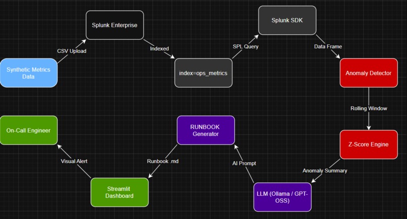Select the red Anomaly Detector node
Viewport: 407px width, 219px height.
tap(369, 73)
